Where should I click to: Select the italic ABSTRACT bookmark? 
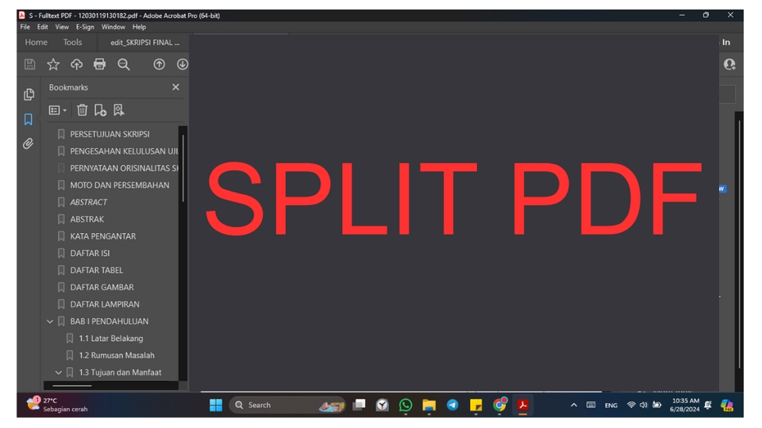pyautogui.click(x=88, y=202)
